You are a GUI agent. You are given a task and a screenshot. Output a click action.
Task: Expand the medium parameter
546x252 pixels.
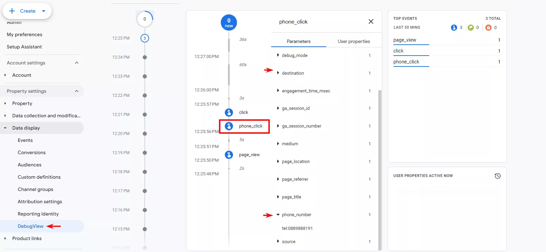tap(278, 144)
